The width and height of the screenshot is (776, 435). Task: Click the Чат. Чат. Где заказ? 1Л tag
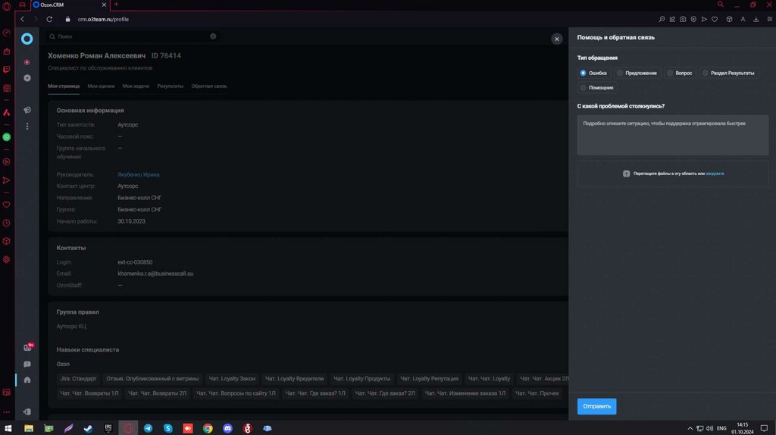[315, 393]
